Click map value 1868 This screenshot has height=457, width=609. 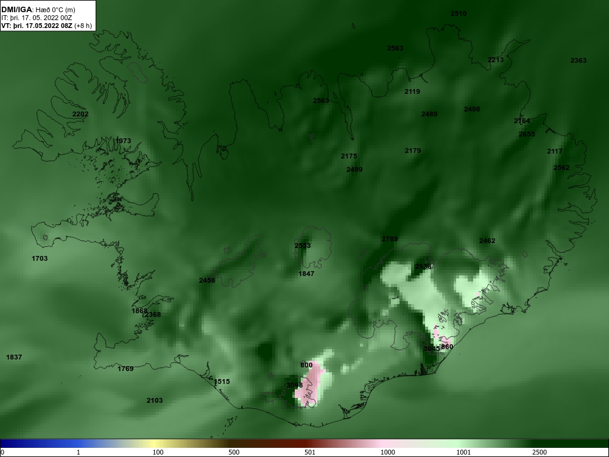[139, 311]
